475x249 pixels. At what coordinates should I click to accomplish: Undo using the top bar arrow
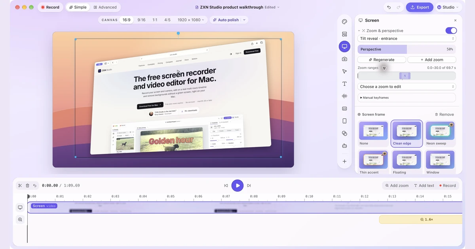coord(389,7)
